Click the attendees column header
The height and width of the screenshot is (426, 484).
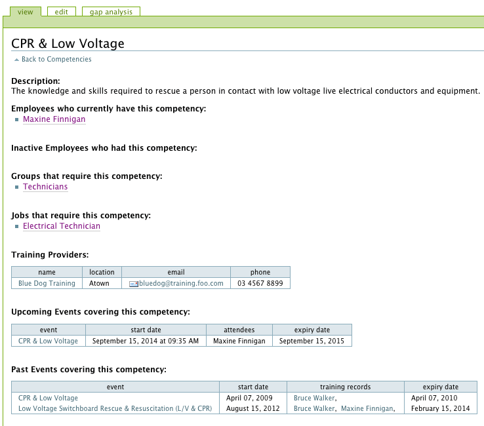239,330
